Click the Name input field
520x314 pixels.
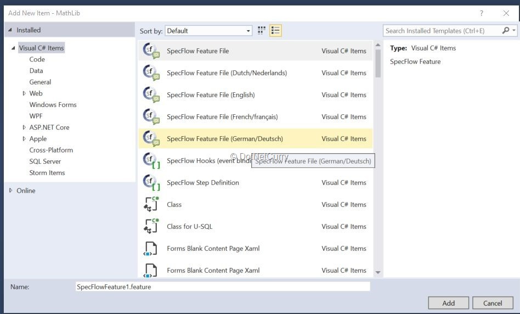point(223,287)
